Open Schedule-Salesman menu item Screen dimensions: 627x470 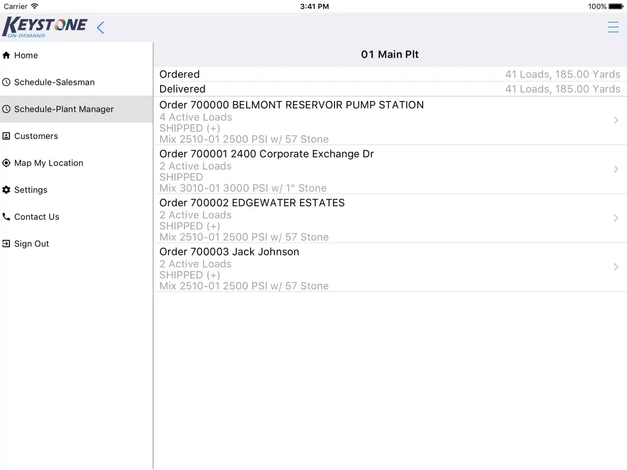[76, 82]
